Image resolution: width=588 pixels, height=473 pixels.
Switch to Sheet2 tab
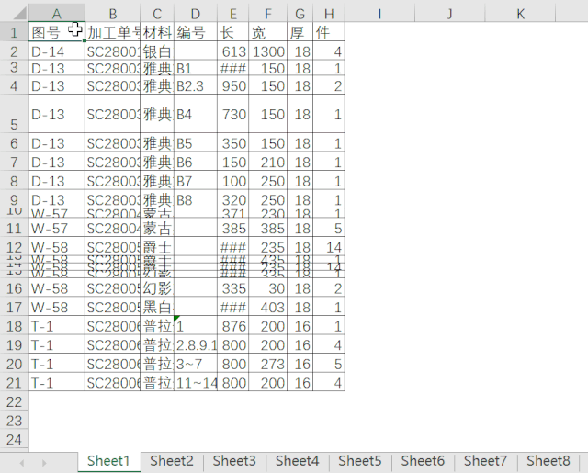(x=172, y=461)
